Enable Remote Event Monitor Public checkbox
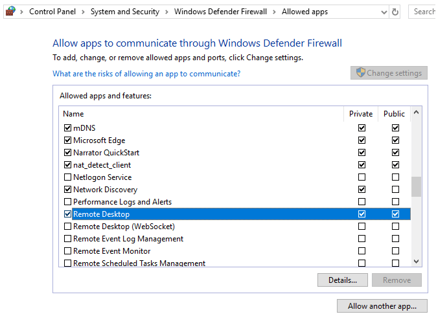Screen dimensions: 436x323 tap(395, 251)
